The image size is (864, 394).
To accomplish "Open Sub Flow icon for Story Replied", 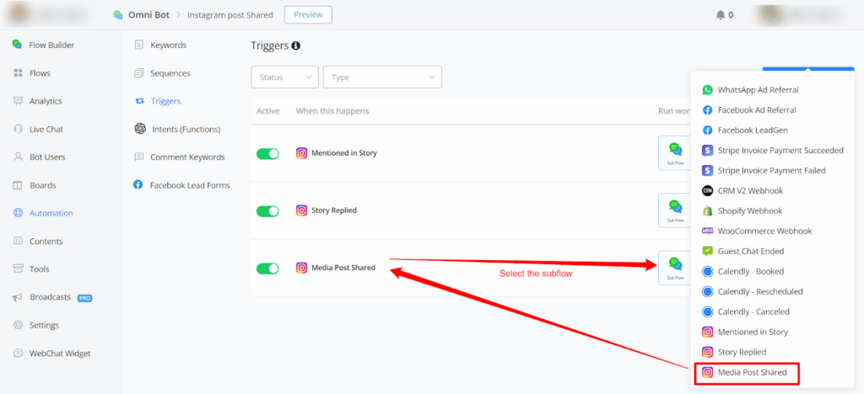I will click(675, 210).
